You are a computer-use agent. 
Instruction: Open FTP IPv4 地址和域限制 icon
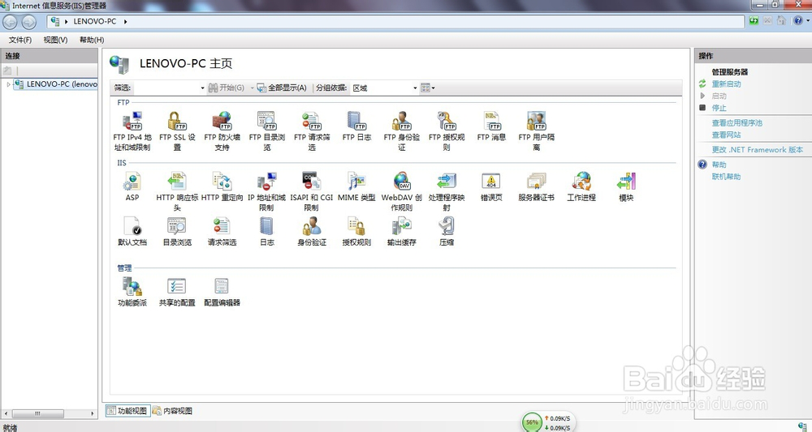(x=132, y=131)
